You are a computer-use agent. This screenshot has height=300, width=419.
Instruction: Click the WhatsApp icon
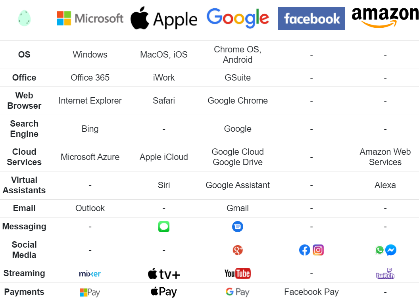point(380,250)
